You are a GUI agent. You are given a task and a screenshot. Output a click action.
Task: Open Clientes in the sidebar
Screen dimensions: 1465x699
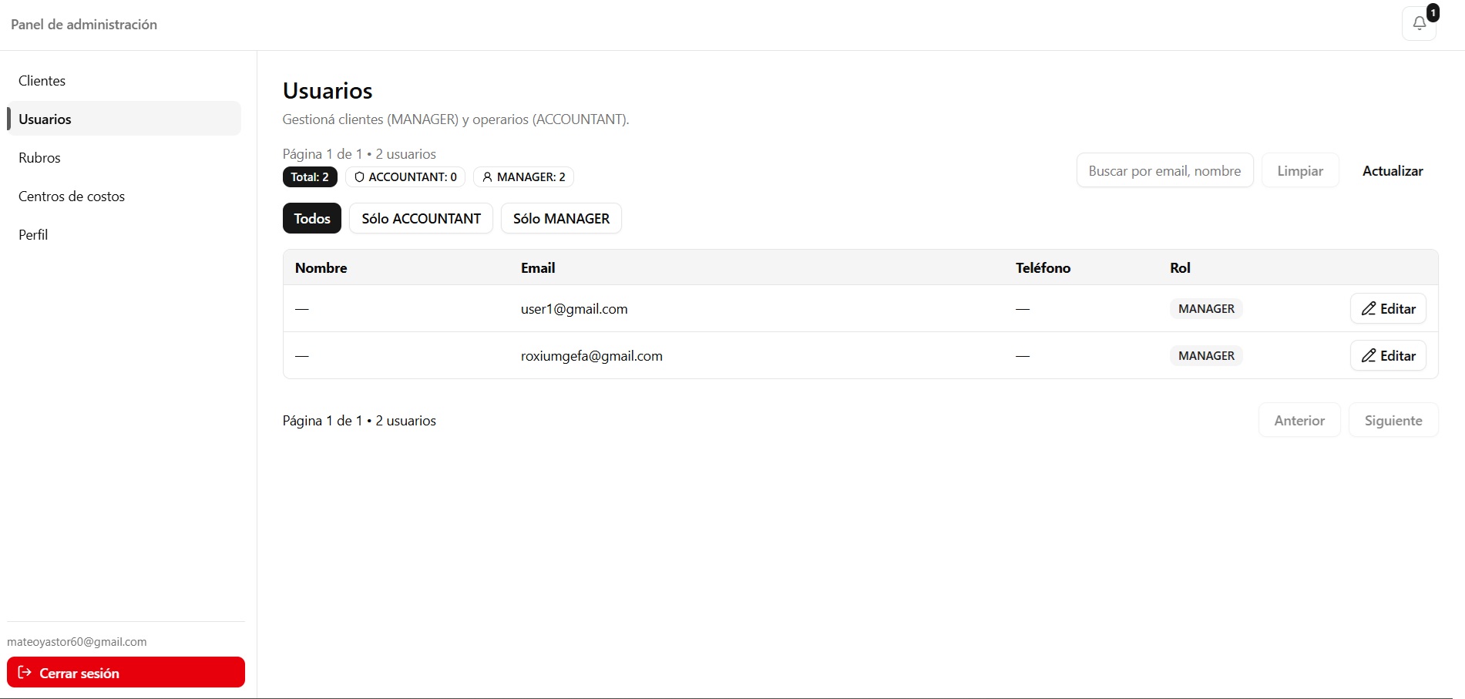point(42,81)
